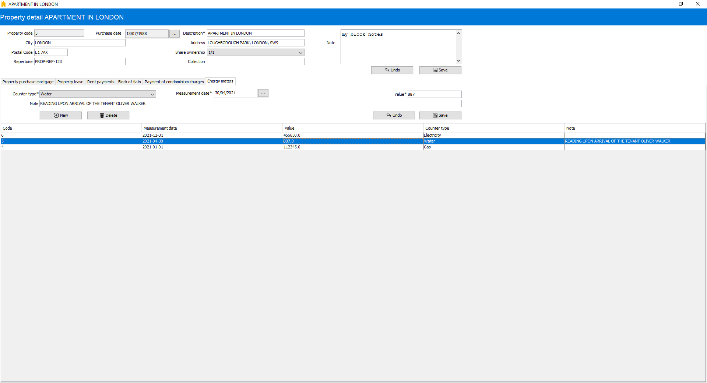Sort by Measurement date column header
707x383 pixels.
coord(160,128)
